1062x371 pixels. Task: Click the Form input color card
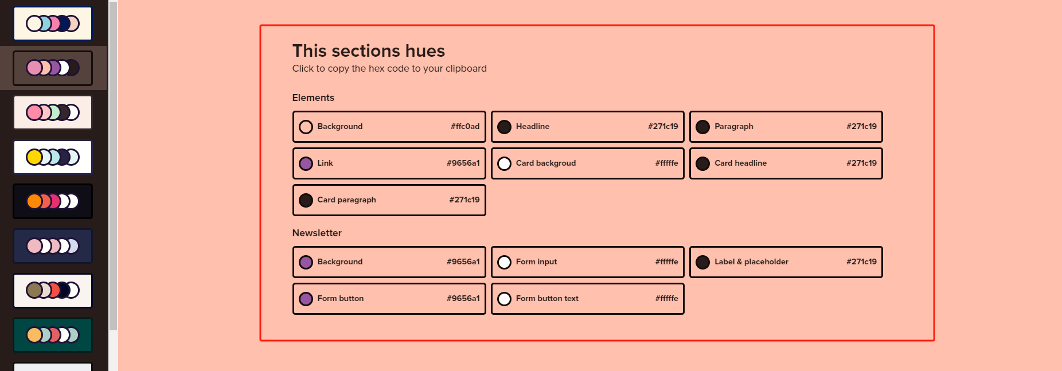click(587, 262)
